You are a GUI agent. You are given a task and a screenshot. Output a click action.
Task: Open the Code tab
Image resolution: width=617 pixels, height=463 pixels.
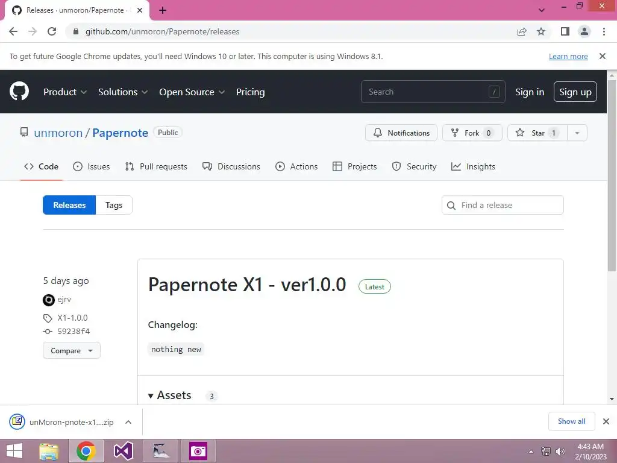[x=42, y=166]
